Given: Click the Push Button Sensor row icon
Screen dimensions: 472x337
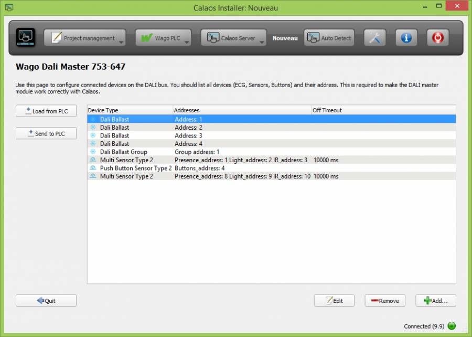Looking at the screenshot, I should click(x=93, y=168).
